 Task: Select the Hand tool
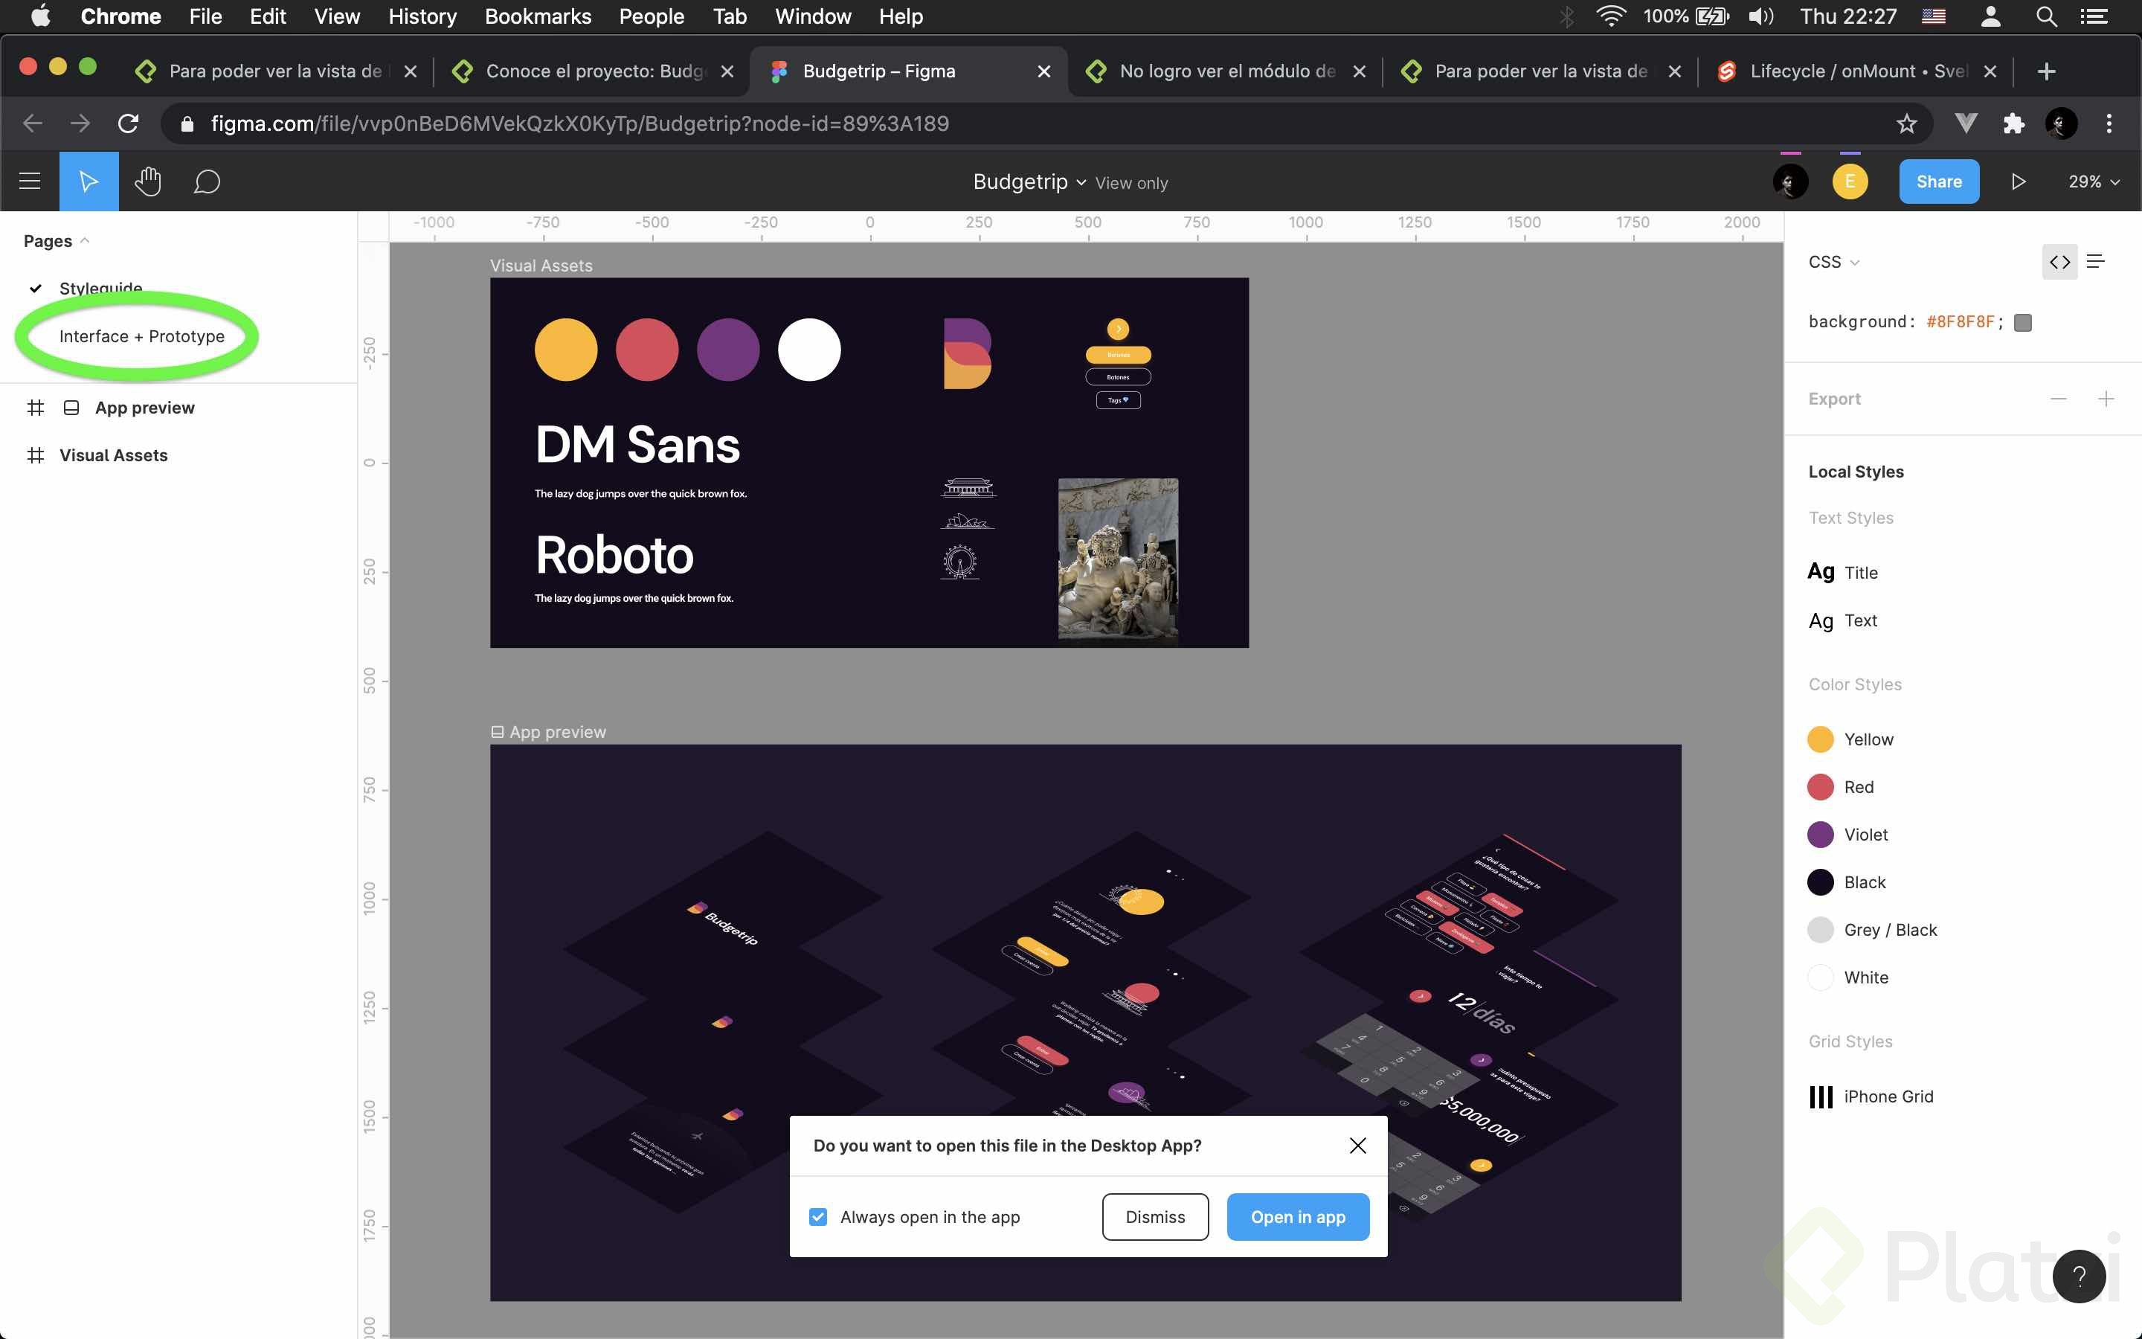coord(148,182)
